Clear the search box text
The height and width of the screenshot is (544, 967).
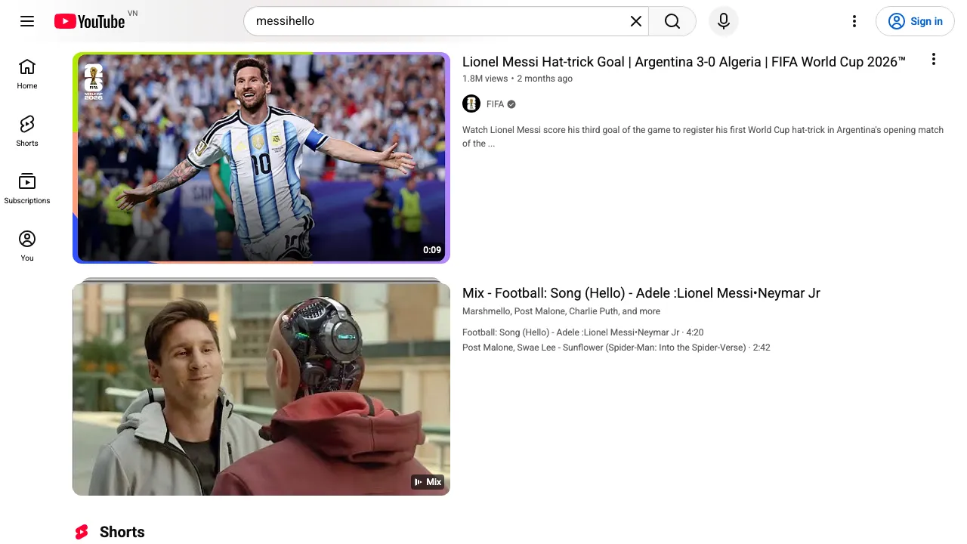click(636, 21)
